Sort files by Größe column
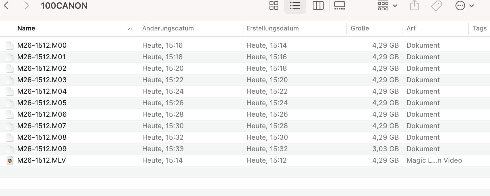Viewport: 490px width, 196px height. click(x=360, y=28)
